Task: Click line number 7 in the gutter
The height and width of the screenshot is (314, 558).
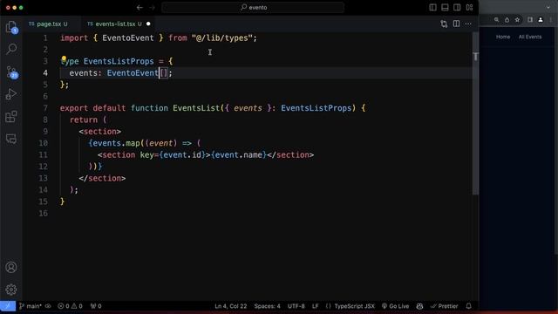Action: 44,108
